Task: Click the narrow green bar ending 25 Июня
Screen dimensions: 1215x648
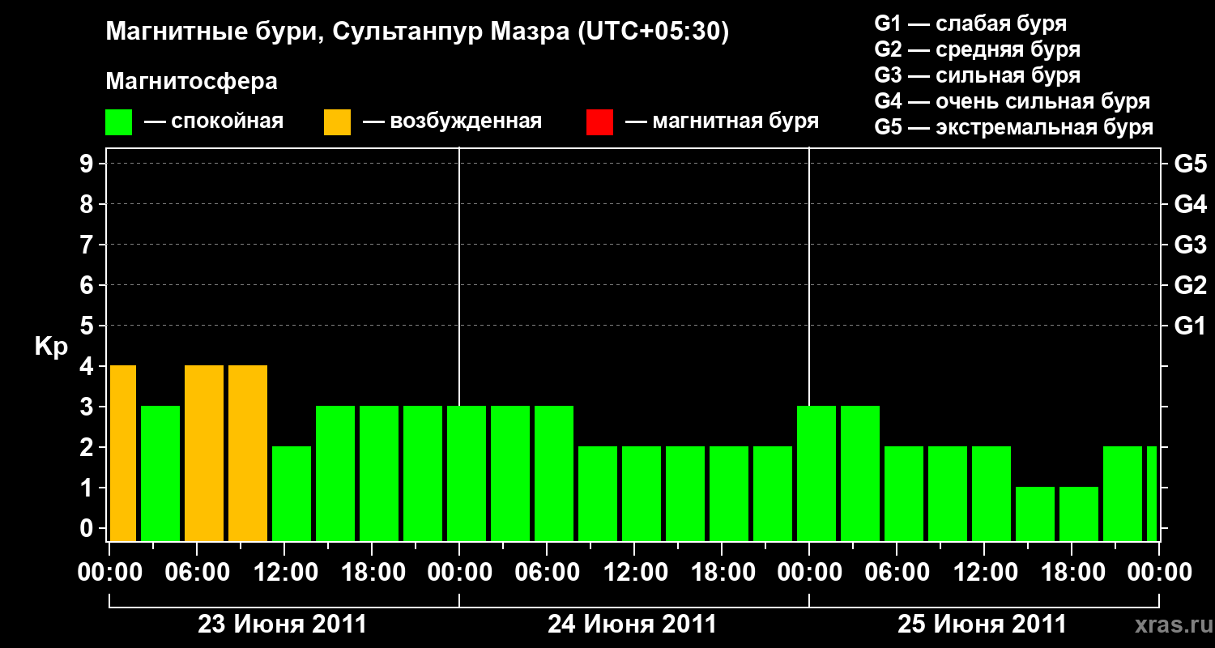Action: click(x=1152, y=493)
